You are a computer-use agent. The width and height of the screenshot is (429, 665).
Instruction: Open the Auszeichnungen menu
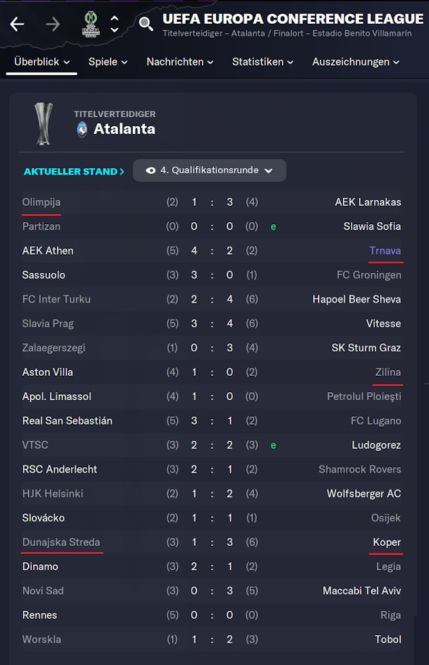tap(355, 62)
